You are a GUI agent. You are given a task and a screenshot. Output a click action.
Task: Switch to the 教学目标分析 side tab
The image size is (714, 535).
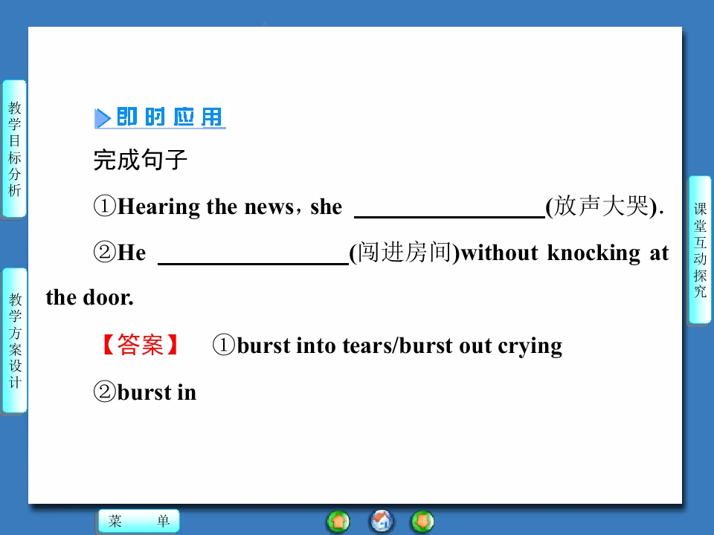[x=14, y=149]
